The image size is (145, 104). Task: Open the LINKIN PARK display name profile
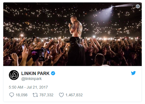click(x=35, y=73)
